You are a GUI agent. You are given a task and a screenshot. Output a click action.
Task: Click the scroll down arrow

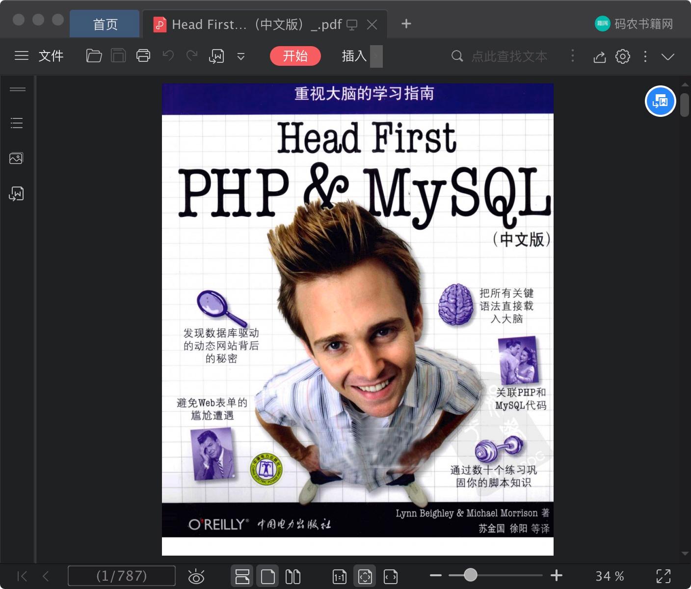[x=685, y=554]
